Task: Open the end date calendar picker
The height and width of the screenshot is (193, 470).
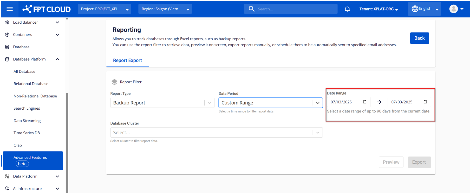Action: [425, 102]
